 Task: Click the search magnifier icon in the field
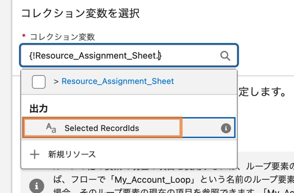pyautogui.click(x=225, y=56)
